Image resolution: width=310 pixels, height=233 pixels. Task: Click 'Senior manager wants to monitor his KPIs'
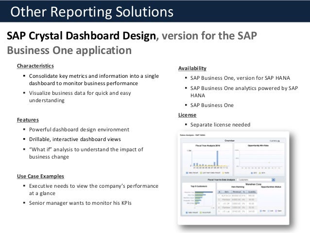pos(80,203)
